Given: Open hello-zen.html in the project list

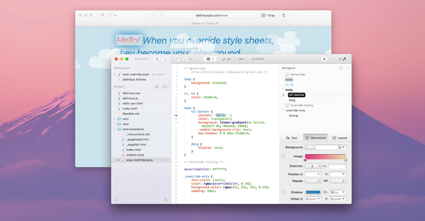Looking at the screenshot, I should click(x=133, y=103).
